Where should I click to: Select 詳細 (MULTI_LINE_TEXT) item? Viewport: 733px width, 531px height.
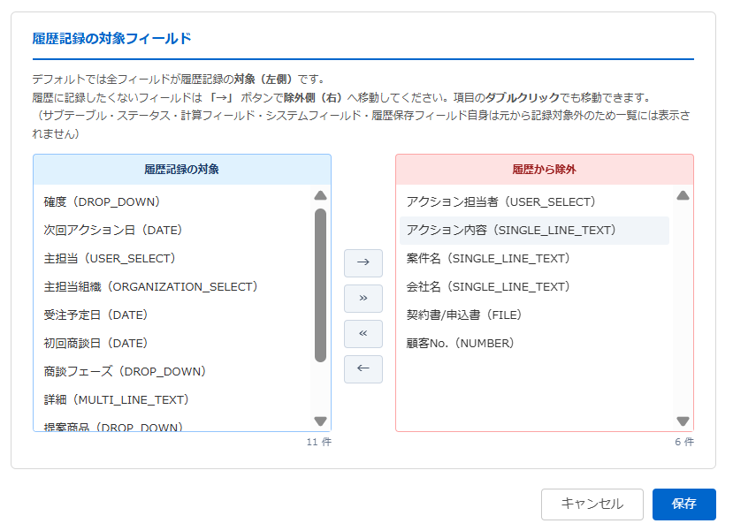[x=172, y=399]
